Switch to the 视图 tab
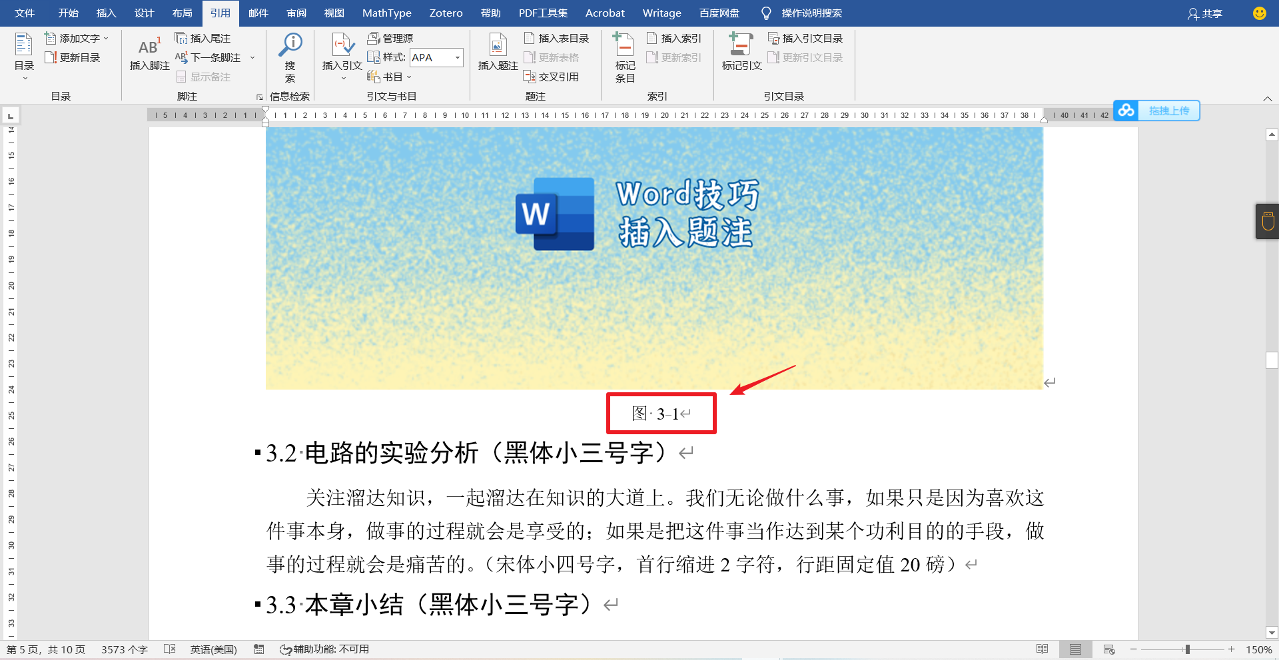The image size is (1279, 660). [334, 13]
